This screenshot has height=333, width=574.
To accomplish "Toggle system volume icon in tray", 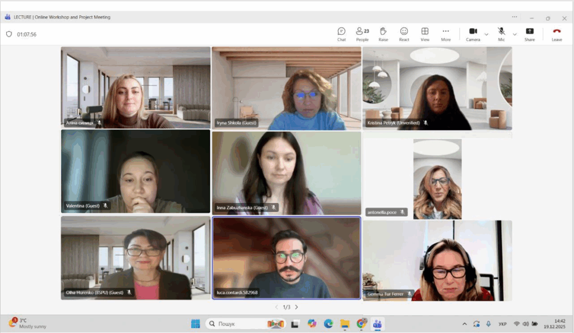I will (x=526, y=324).
